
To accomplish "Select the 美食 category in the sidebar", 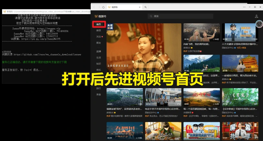I will coord(98,94).
